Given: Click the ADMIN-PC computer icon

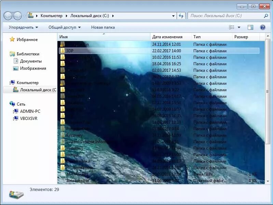Looking at the screenshot, I should (16, 111).
